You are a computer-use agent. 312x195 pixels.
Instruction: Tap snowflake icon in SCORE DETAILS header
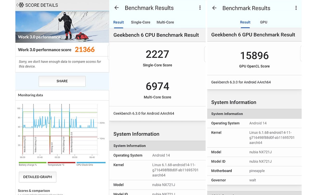(x=21, y=5)
